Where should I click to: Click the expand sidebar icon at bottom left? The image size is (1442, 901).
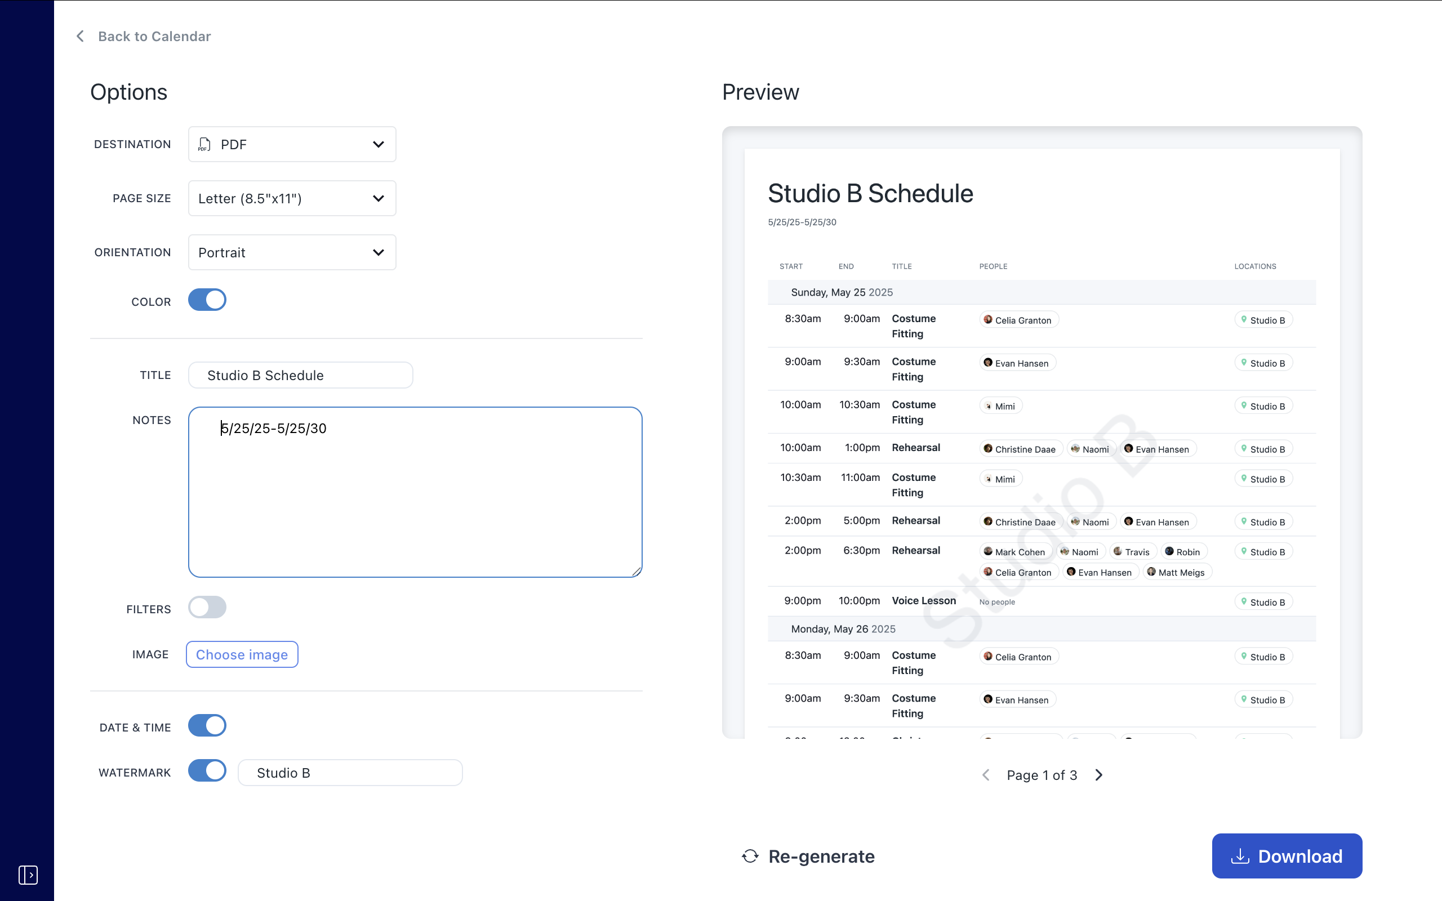tap(28, 875)
